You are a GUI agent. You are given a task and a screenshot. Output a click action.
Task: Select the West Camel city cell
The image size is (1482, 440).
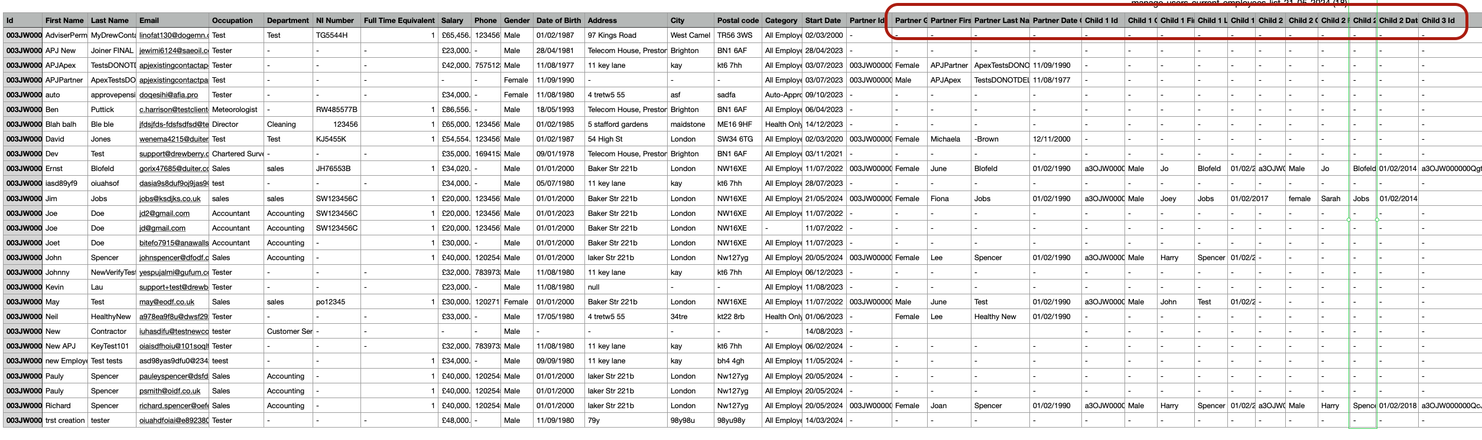point(690,35)
